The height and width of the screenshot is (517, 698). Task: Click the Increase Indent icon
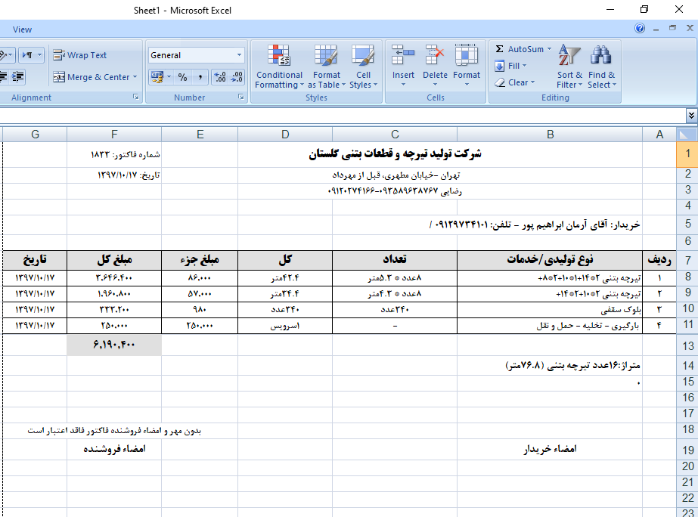[x=18, y=77]
